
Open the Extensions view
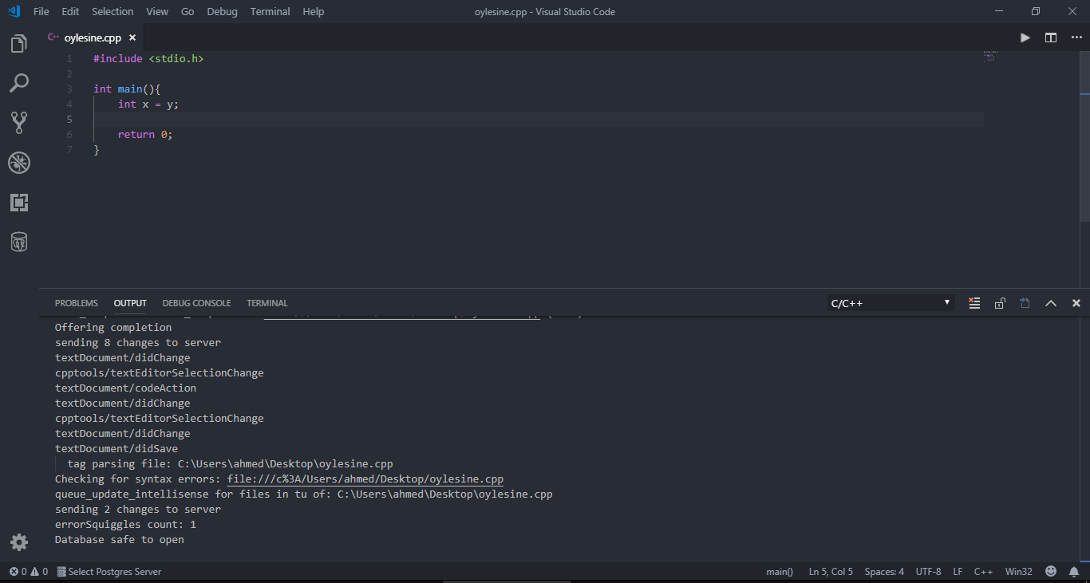tap(18, 202)
